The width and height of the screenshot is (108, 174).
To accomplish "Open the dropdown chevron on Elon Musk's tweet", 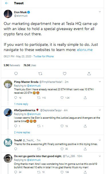I will (100, 12).
